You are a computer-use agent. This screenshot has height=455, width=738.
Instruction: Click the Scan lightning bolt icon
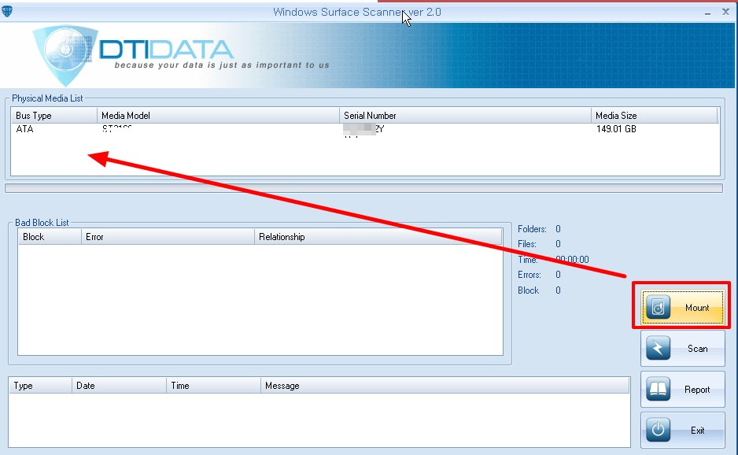click(659, 349)
